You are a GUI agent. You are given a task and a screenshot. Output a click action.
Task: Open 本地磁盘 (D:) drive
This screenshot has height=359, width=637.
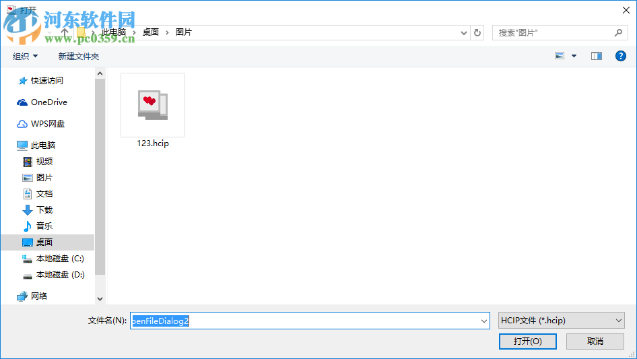point(61,275)
